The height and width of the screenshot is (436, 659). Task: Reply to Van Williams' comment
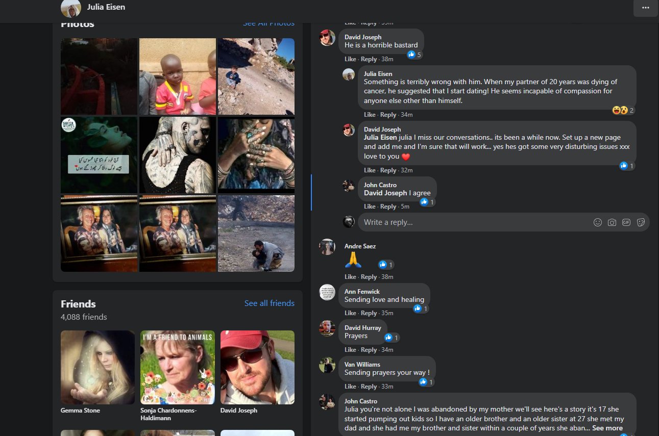369,387
